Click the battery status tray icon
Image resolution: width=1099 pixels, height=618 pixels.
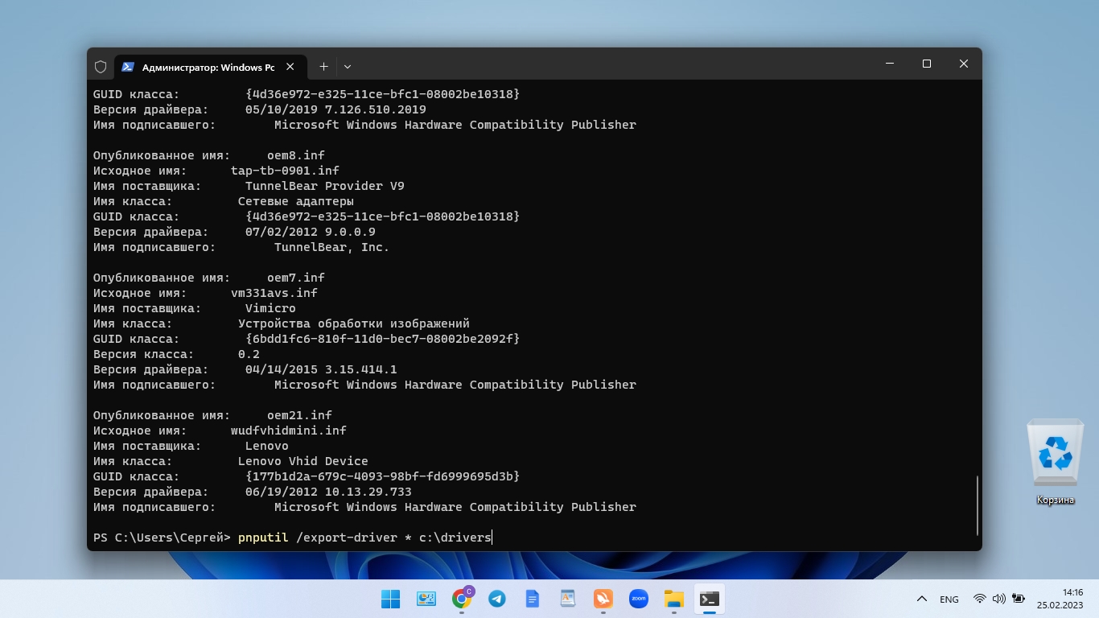1019,599
